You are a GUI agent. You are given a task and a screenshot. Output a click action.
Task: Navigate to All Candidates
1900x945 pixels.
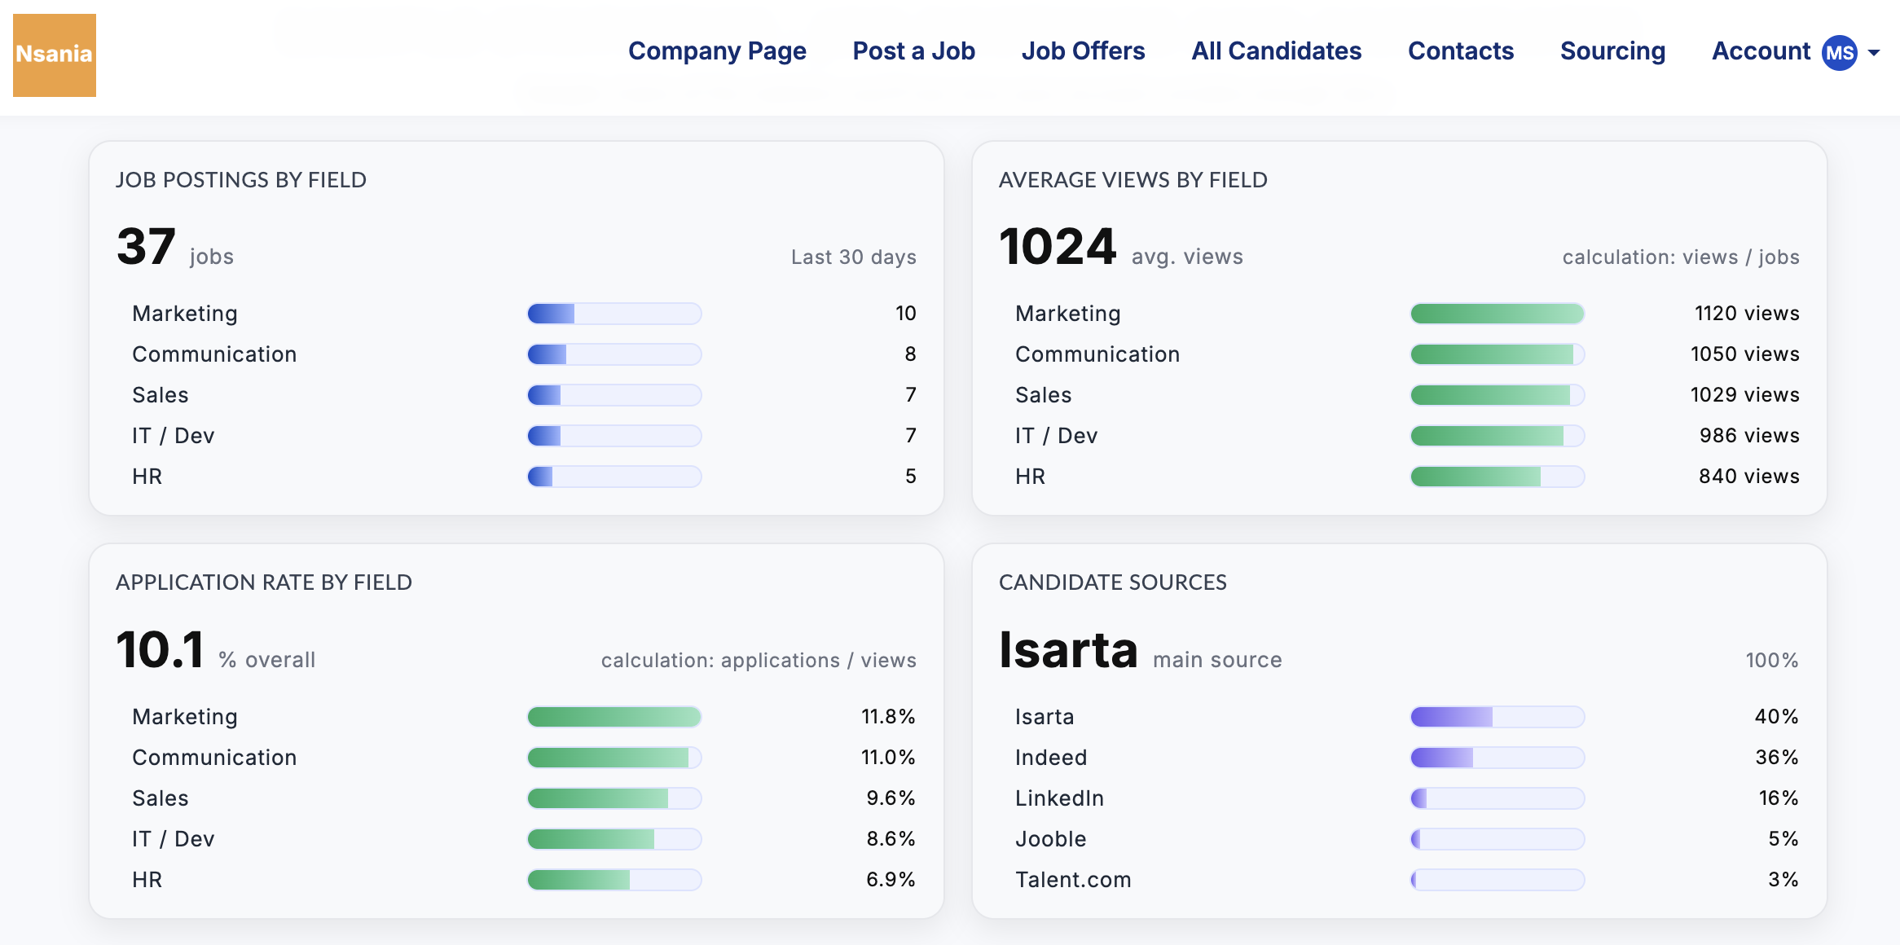(1276, 51)
